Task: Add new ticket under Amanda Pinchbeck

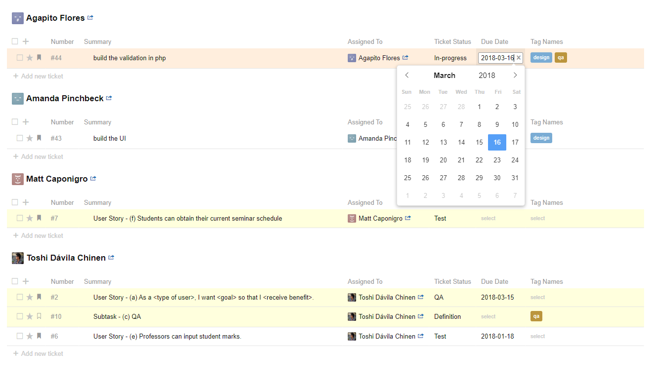Action: [38, 156]
